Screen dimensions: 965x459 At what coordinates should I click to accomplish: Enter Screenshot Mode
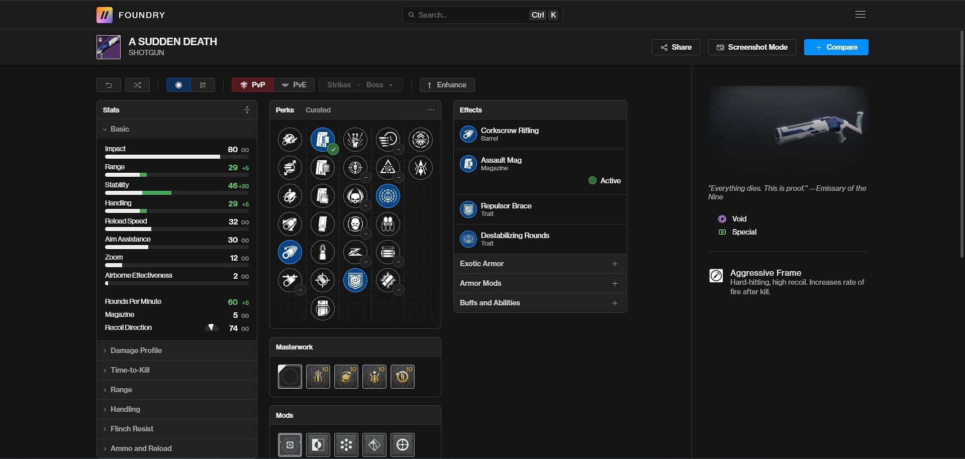752,47
